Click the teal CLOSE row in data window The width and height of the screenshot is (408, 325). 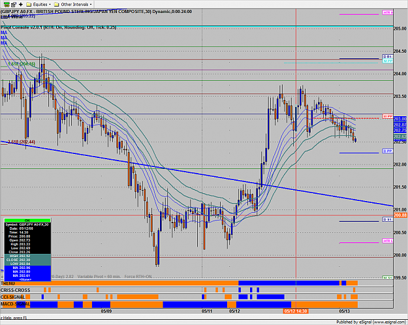click(27, 260)
